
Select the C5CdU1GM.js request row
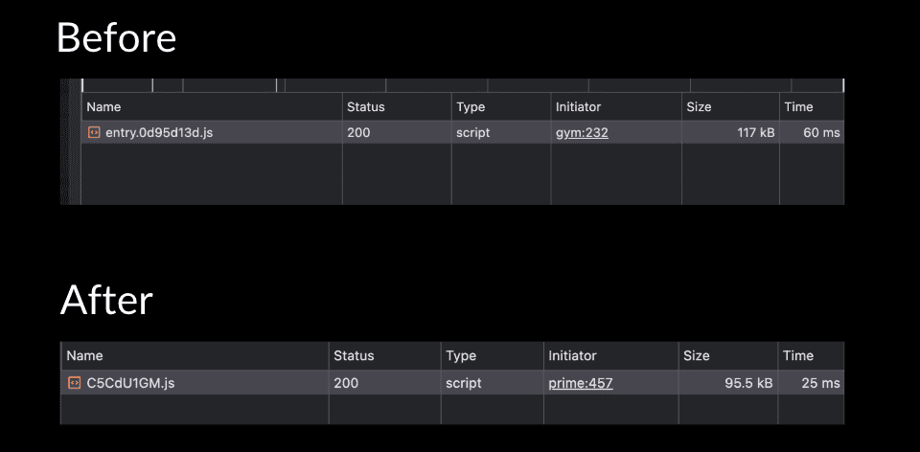pos(452,383)
